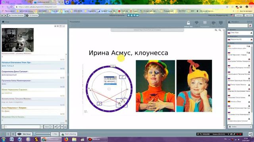The image size is (254, 142).
Task: Reload the page in browser
Action: point(11,7)
